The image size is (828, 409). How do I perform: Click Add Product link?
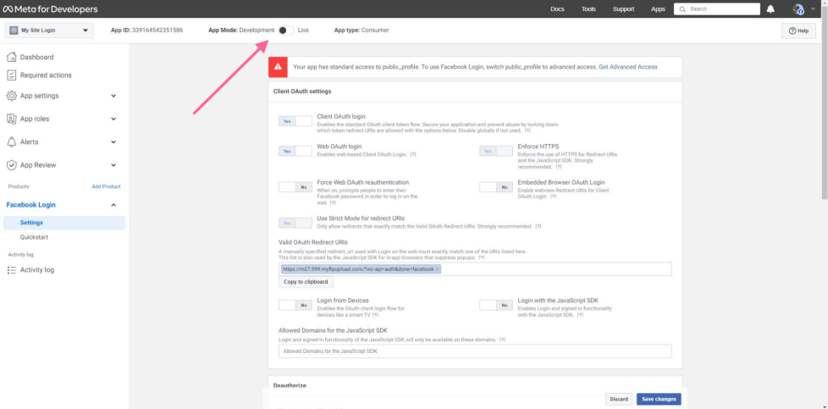pyautogui.click(x=106, y=186)
